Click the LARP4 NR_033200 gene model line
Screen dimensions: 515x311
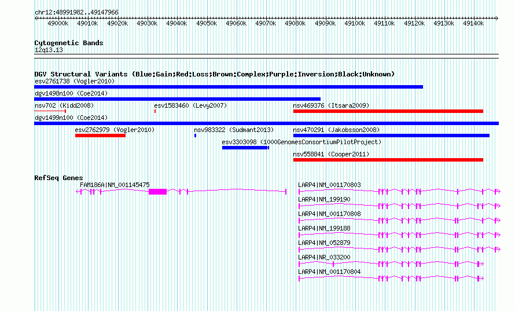391,264
